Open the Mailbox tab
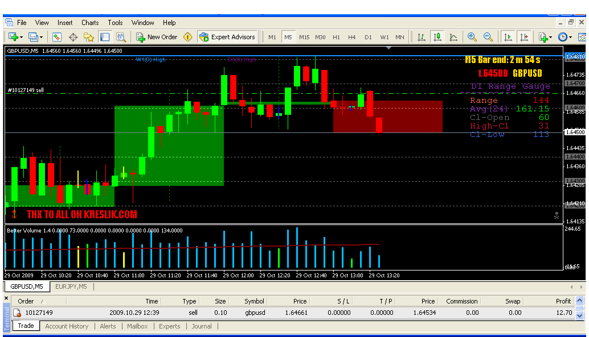Screen dimensions: 589x337 click(x=137, y=326)
